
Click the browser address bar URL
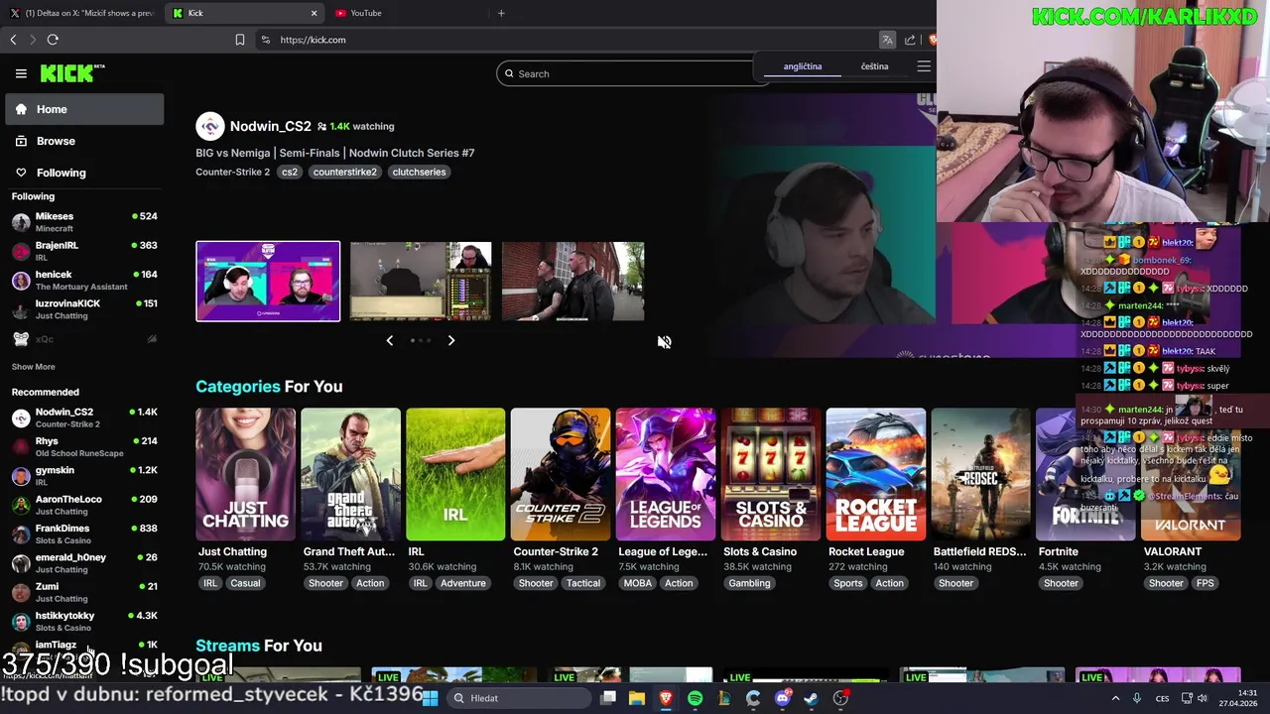pyautogui.click(x=313, y=40)
